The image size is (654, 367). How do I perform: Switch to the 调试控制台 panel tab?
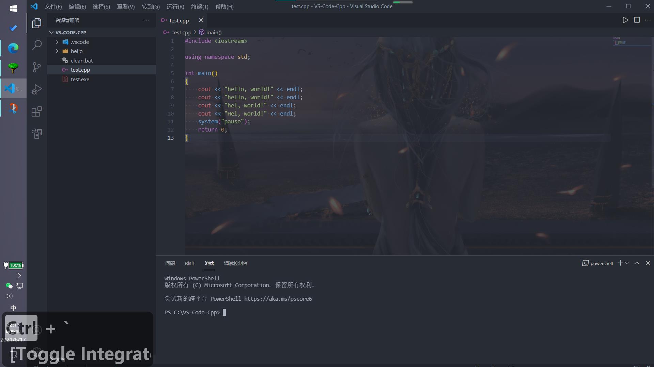point(236,263)
